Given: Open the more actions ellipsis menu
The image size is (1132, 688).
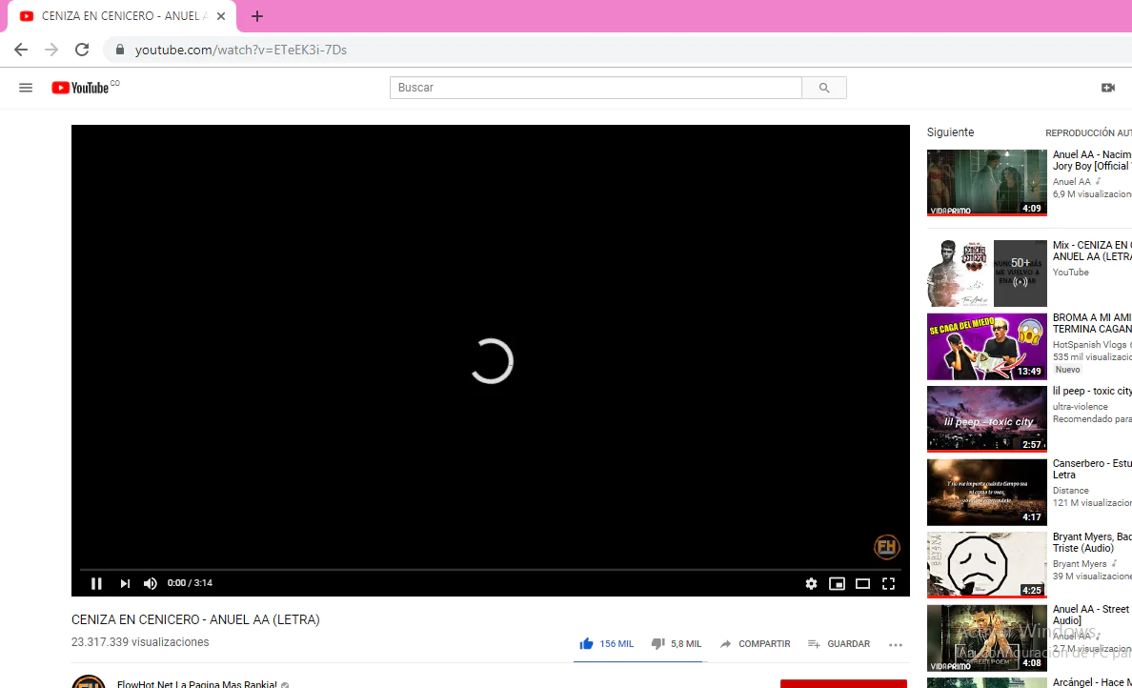Looking at the screenshot, I should pos(896,644).
